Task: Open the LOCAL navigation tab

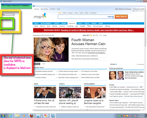Action: pos(80,24)
